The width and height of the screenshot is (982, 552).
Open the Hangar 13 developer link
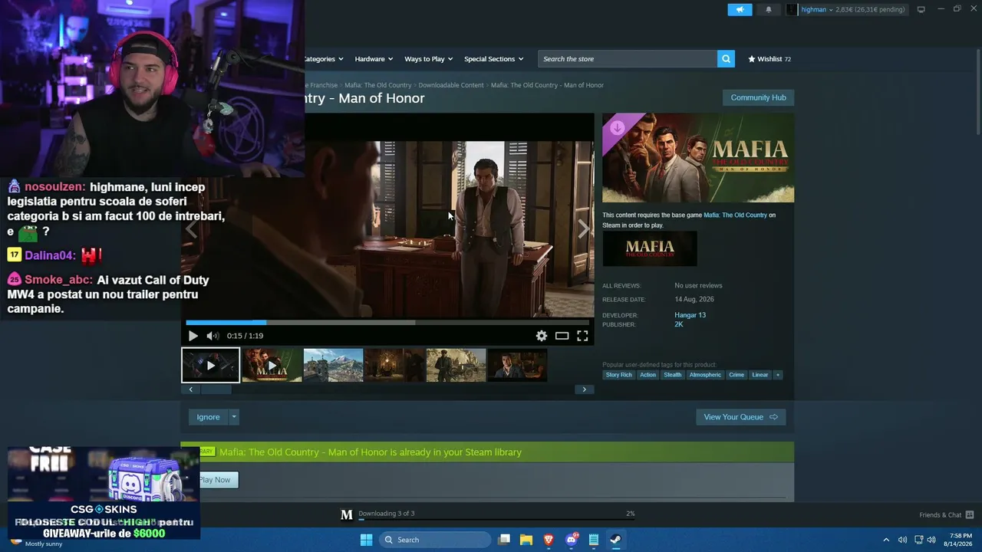tap(690, 315)
